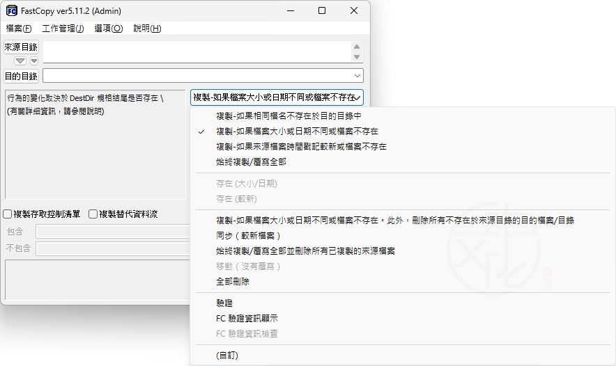This screenshot has width=616, height=366.
Task: Minimize the FastCopy window
Action: pos(288,10)
